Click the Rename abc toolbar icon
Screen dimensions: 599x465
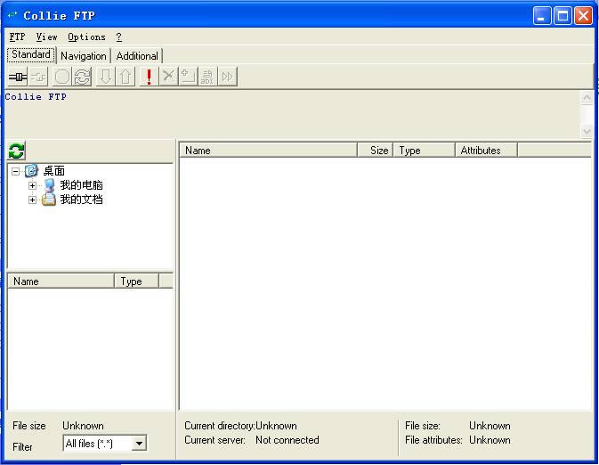pos(207,77)
